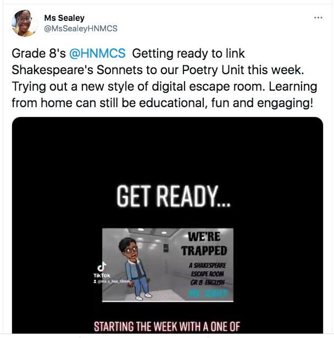The width and height of the screenshot is (334, 338).
Task: Click the WE'RE TRAPPED heading in thumbnail
Action: point(204,244)
